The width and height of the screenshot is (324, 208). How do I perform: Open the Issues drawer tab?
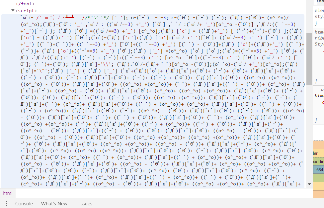click(x=86, y=204)
